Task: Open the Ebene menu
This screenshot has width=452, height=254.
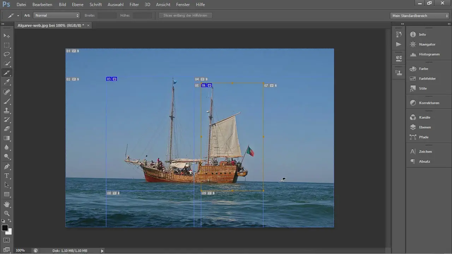Action: pyautogui.click(x=78, y=5)
